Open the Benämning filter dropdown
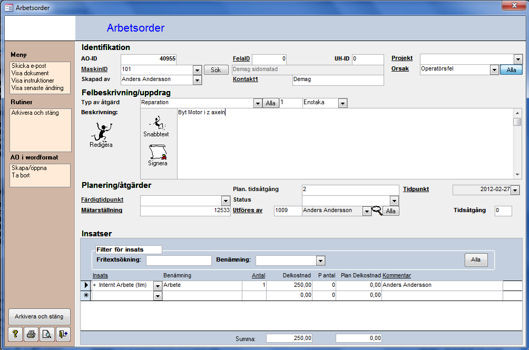The image size is (529, 350). pos(320,261)
